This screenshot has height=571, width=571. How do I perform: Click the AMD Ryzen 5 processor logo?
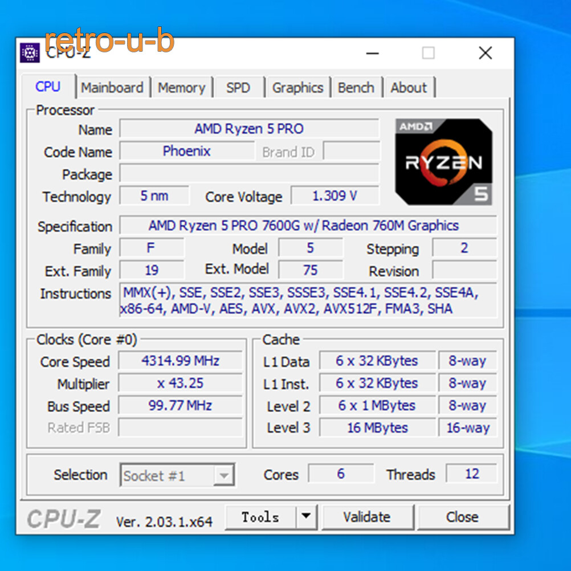coord(443,161)
